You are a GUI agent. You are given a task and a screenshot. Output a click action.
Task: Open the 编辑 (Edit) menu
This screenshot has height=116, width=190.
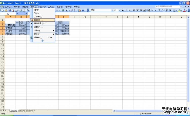pos(17,7)
